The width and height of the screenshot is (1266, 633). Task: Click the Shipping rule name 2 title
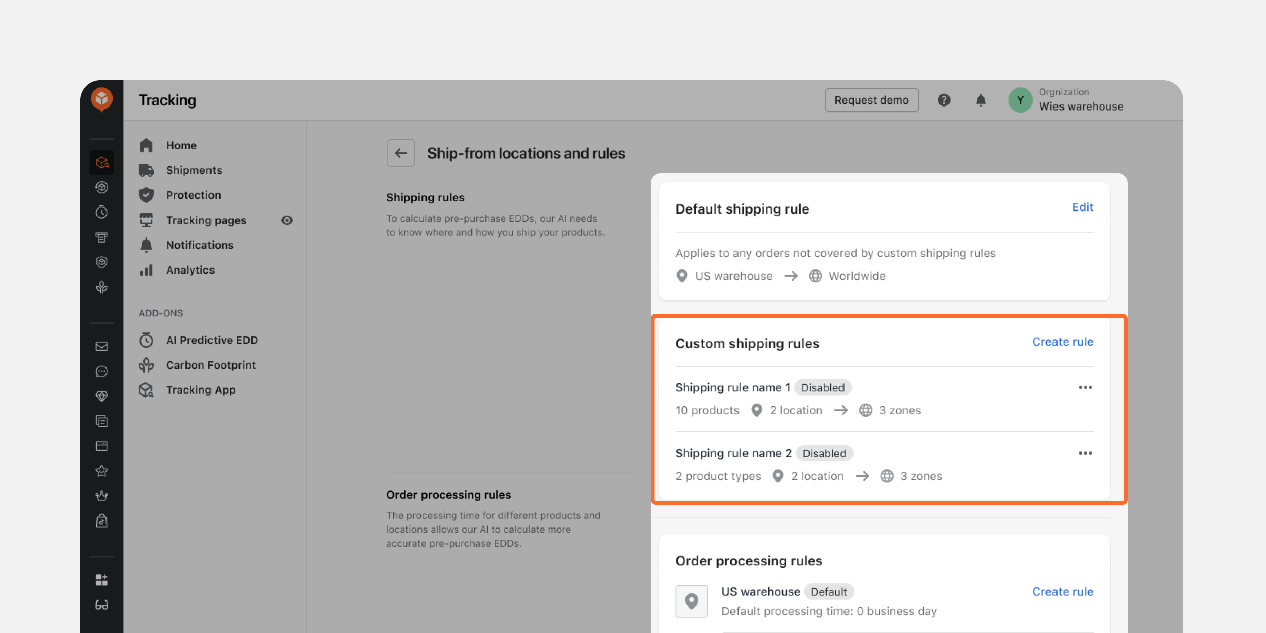(x=733, y=453)
